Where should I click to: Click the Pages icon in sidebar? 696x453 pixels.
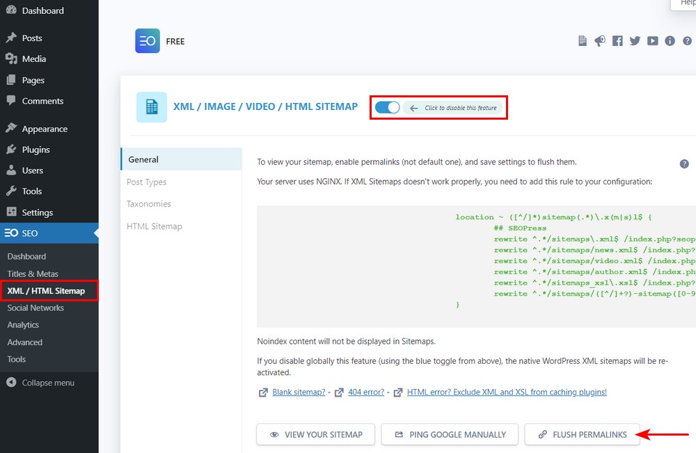[11, 80]
